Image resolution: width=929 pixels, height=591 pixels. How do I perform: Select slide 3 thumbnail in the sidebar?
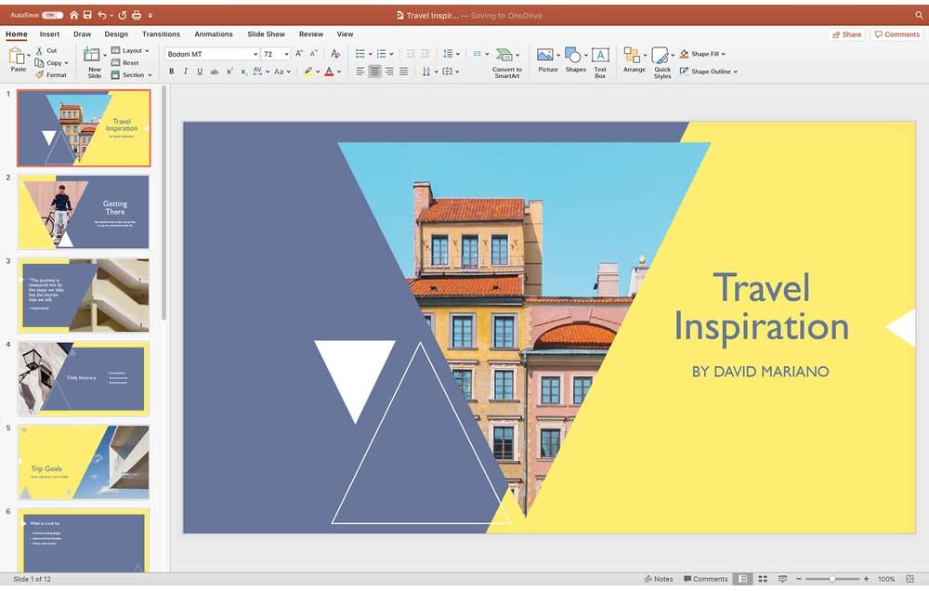coord(82,294)
